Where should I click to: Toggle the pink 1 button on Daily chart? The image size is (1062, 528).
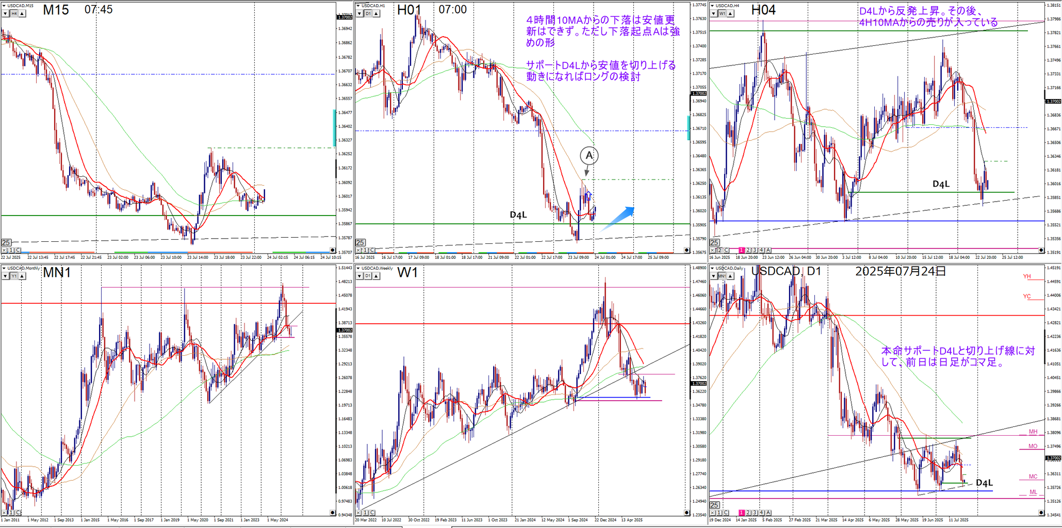742,513
